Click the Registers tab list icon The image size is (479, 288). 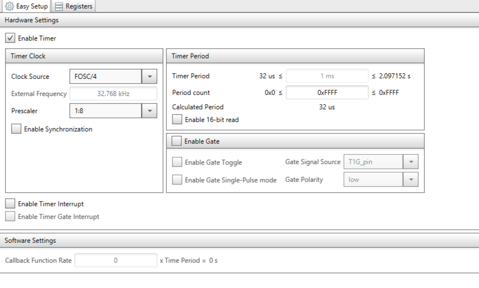point(59,6)
